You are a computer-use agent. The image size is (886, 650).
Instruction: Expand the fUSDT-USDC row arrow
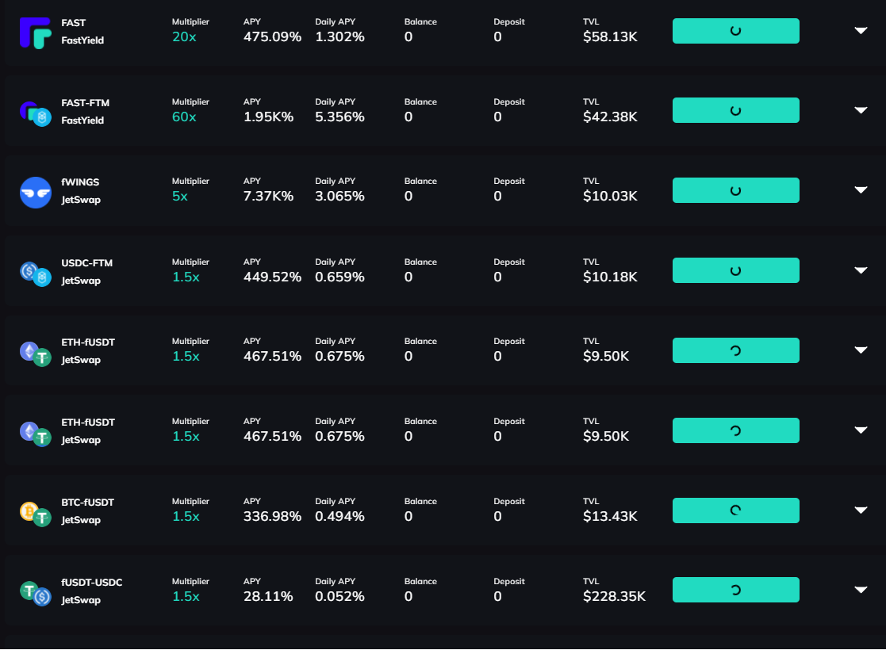[x=861, y=590]
